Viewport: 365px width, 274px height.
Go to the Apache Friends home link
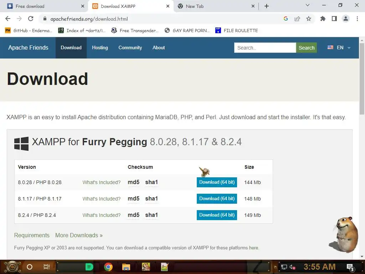pos(28,47)
